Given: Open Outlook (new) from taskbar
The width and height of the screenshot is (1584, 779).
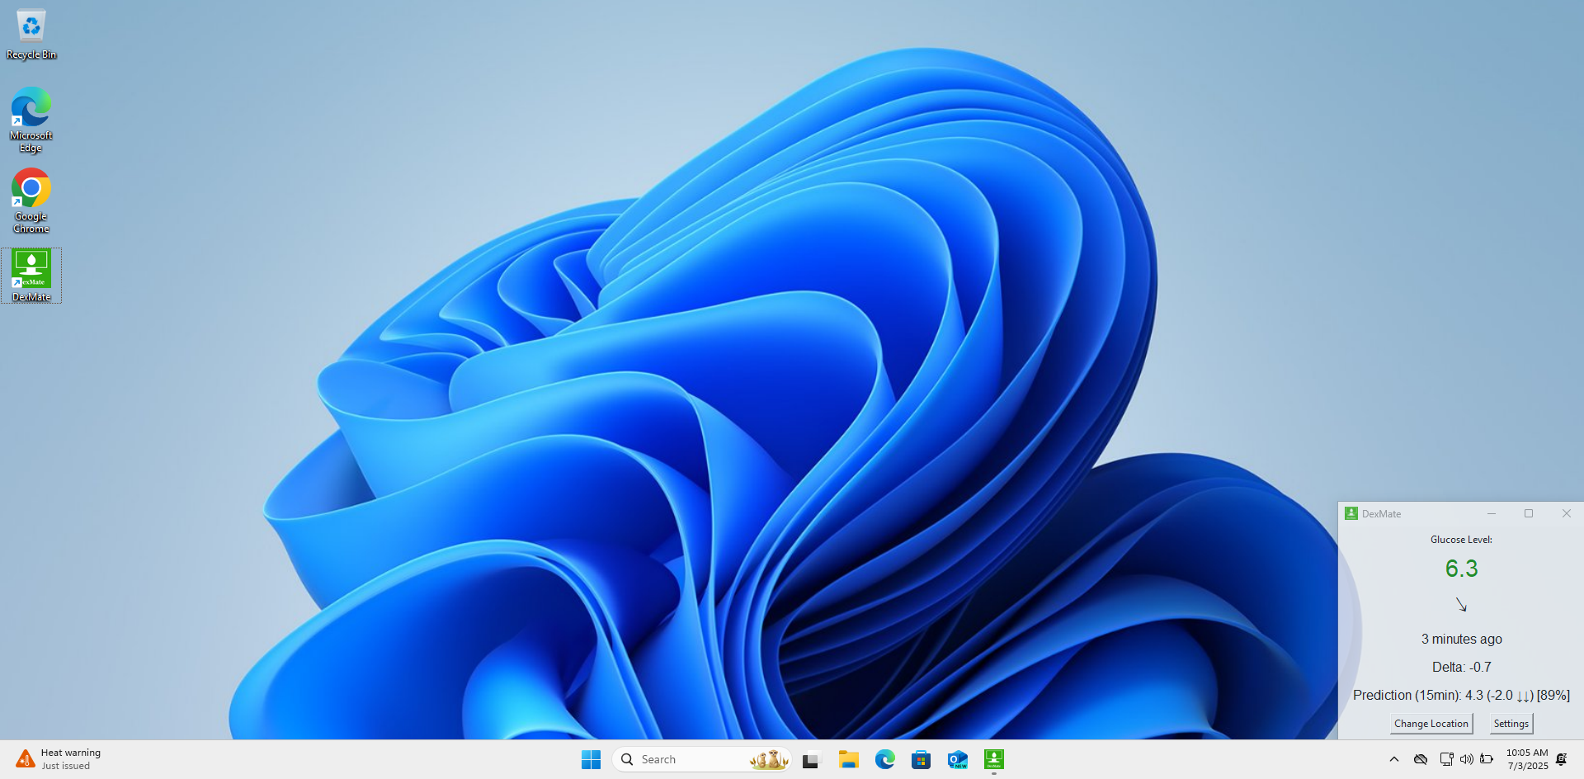Looking at the screenshot, I should click(x=958, y=759).
